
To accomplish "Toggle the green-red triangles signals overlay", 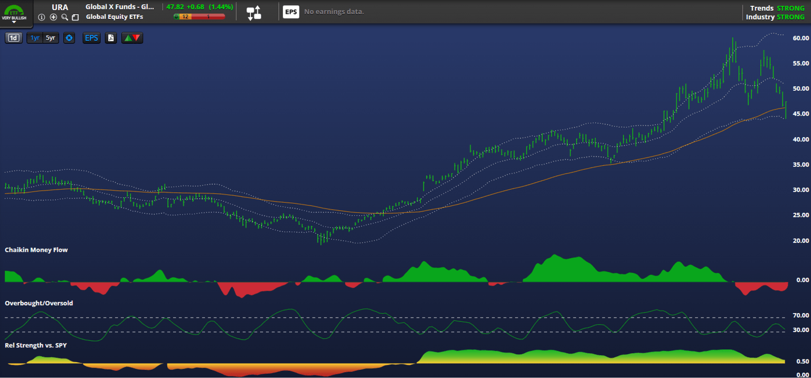I will tap(132, 37).
